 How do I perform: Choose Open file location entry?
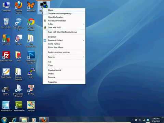pyautogui.click(x=64, y=17)
